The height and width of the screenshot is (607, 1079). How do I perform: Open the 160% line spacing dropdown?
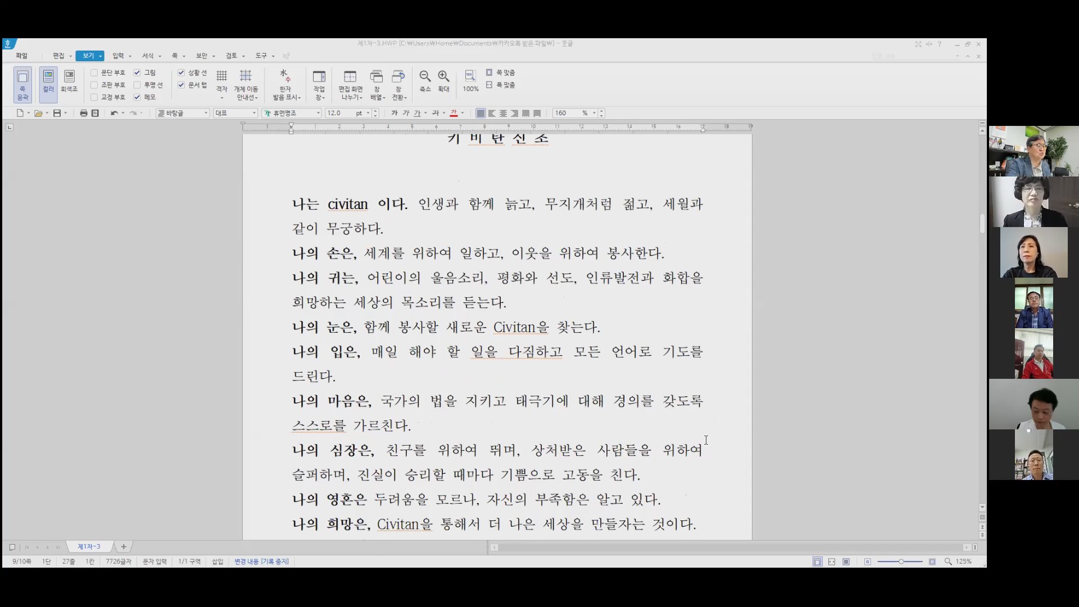594,113
